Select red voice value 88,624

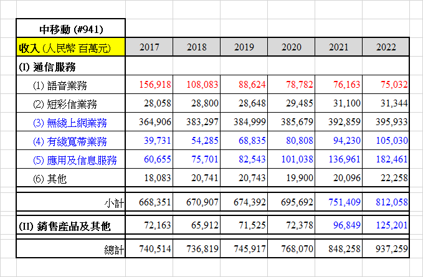pyautogui.click(x=252, y=85)
